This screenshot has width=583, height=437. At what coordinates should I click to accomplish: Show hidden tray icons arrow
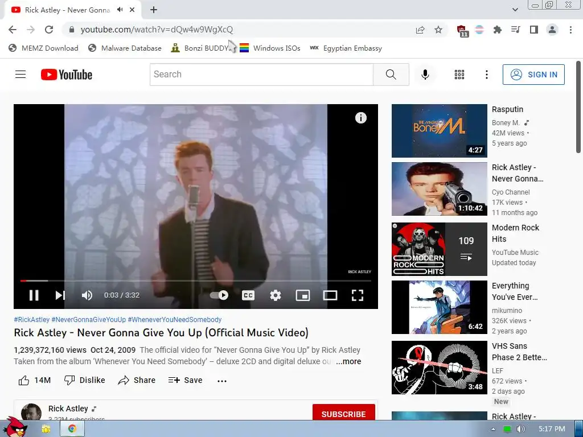click(493, 429)
